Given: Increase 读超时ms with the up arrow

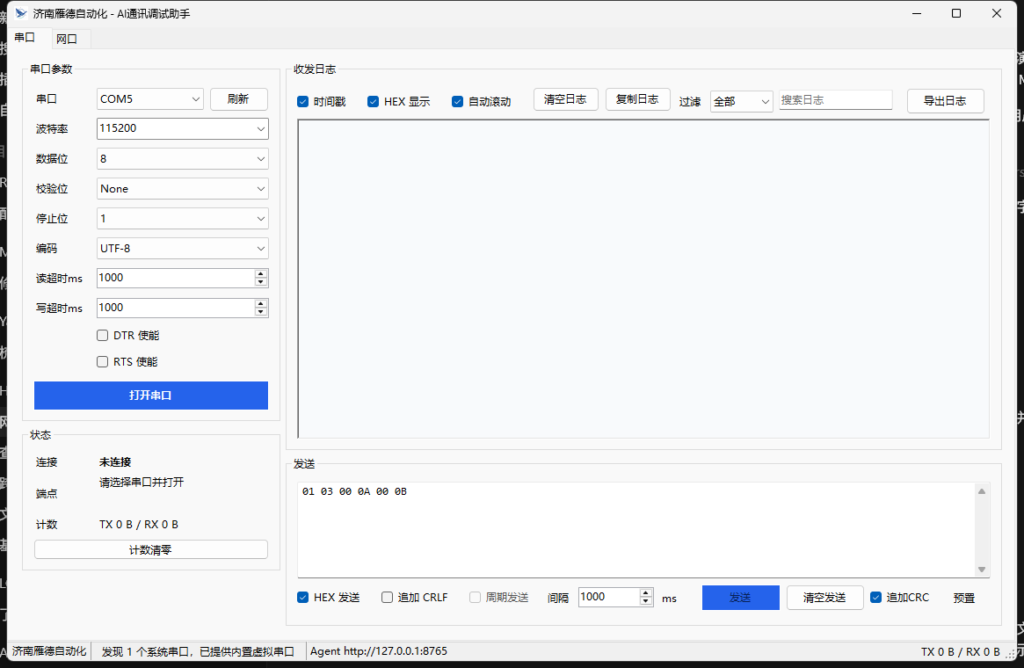Looking at the screenshot, I should (260, 273).
